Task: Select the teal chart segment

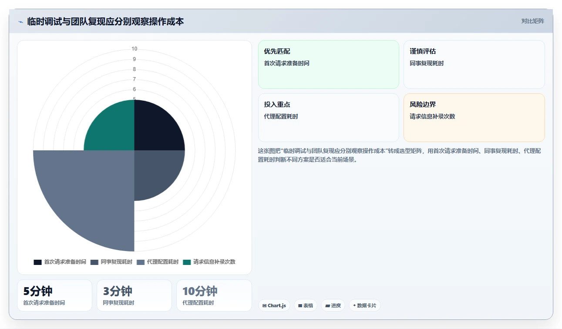Action: [112, 129]
